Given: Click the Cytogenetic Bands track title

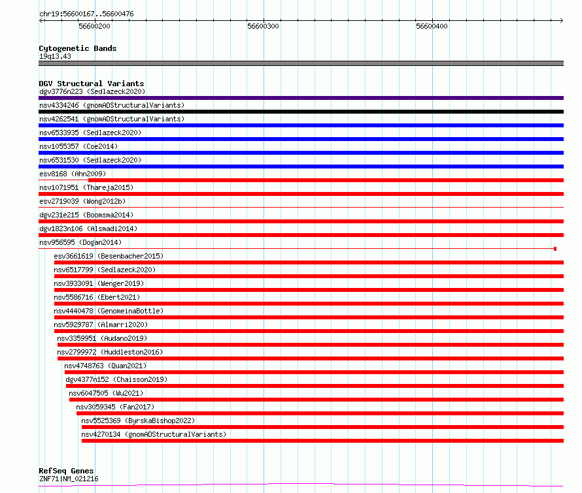Looking at the screenshot, I should coord(78,48).
